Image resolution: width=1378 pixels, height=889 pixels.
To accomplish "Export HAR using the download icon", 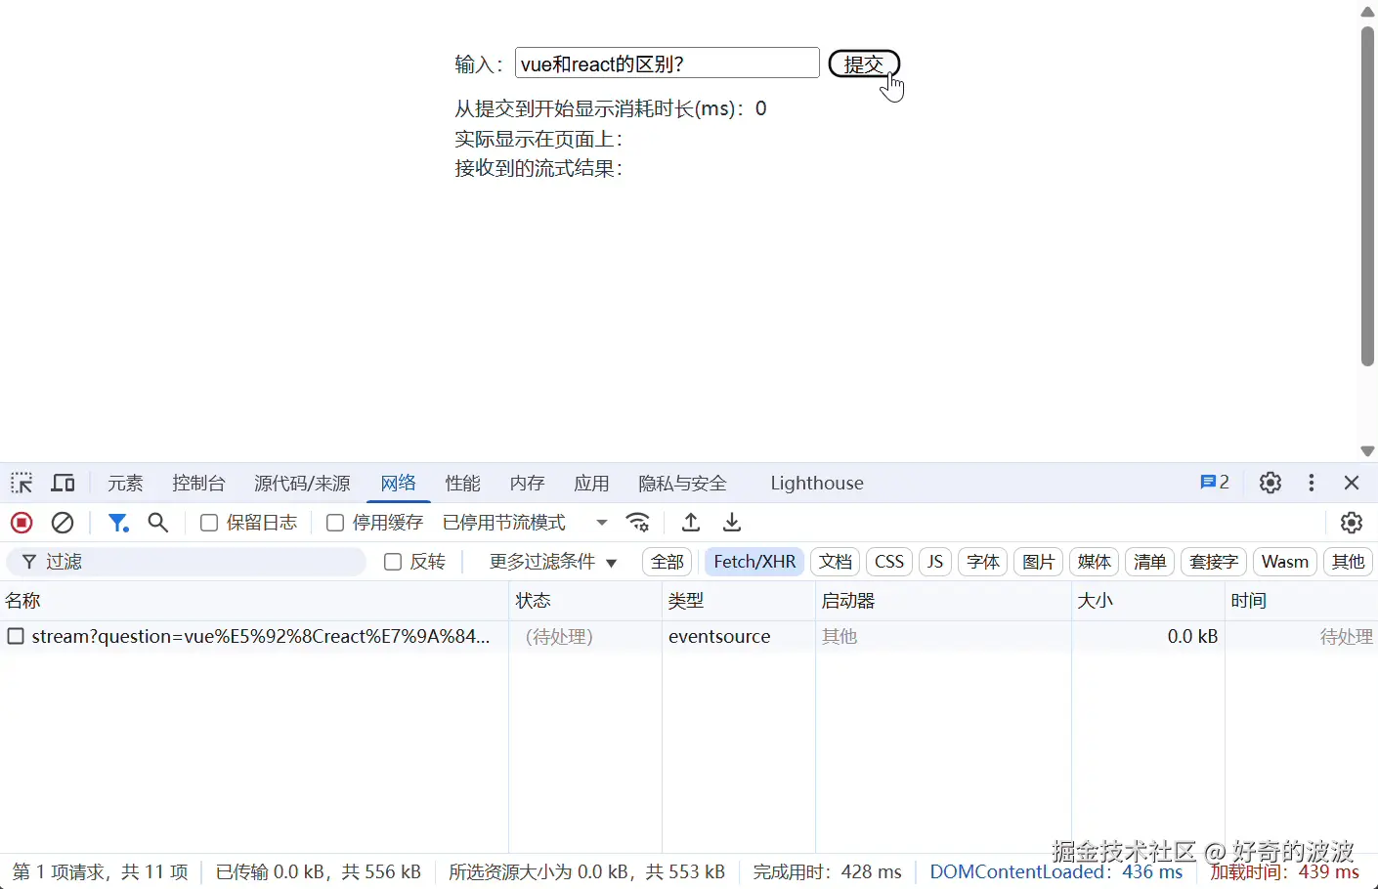I will pyautogui.click(x=732, y=523).
